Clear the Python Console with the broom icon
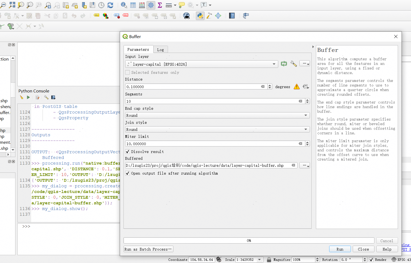Screen dimensions: 411x263 coord(22,97)
